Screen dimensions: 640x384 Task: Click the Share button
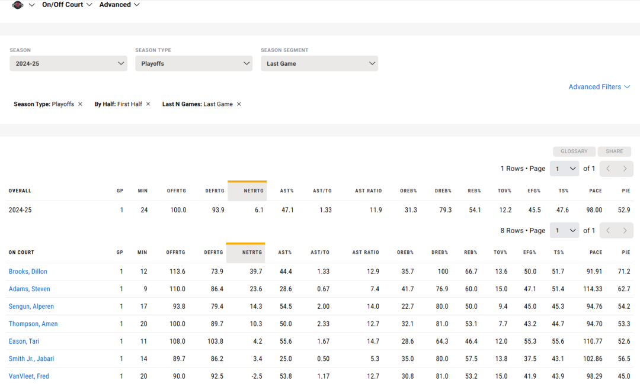(614, 151)
